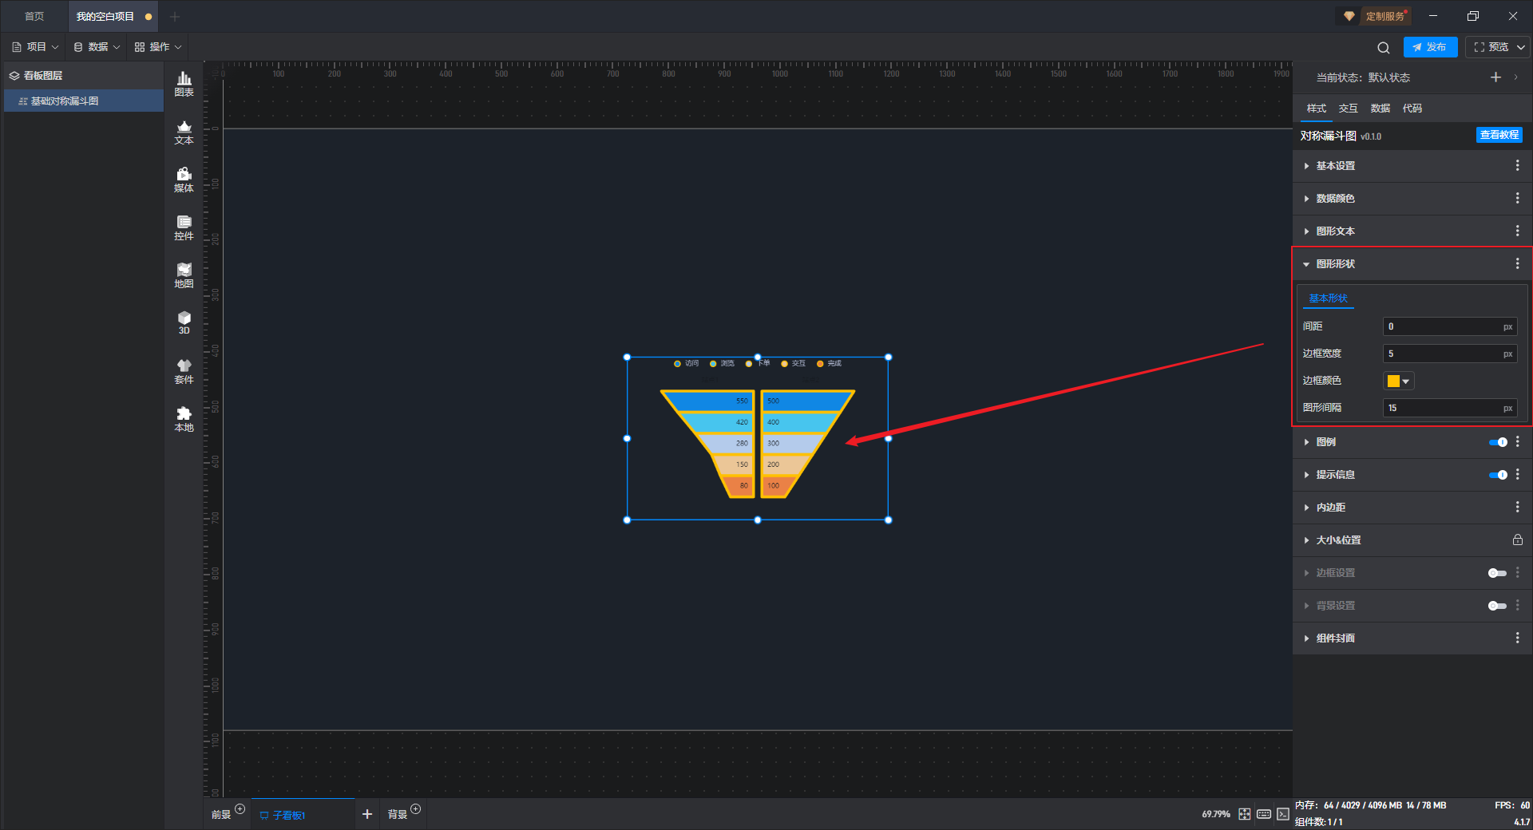Switch to the 样式 tab
Screen dimensions: 1533x830
[x=1317, y=109]
